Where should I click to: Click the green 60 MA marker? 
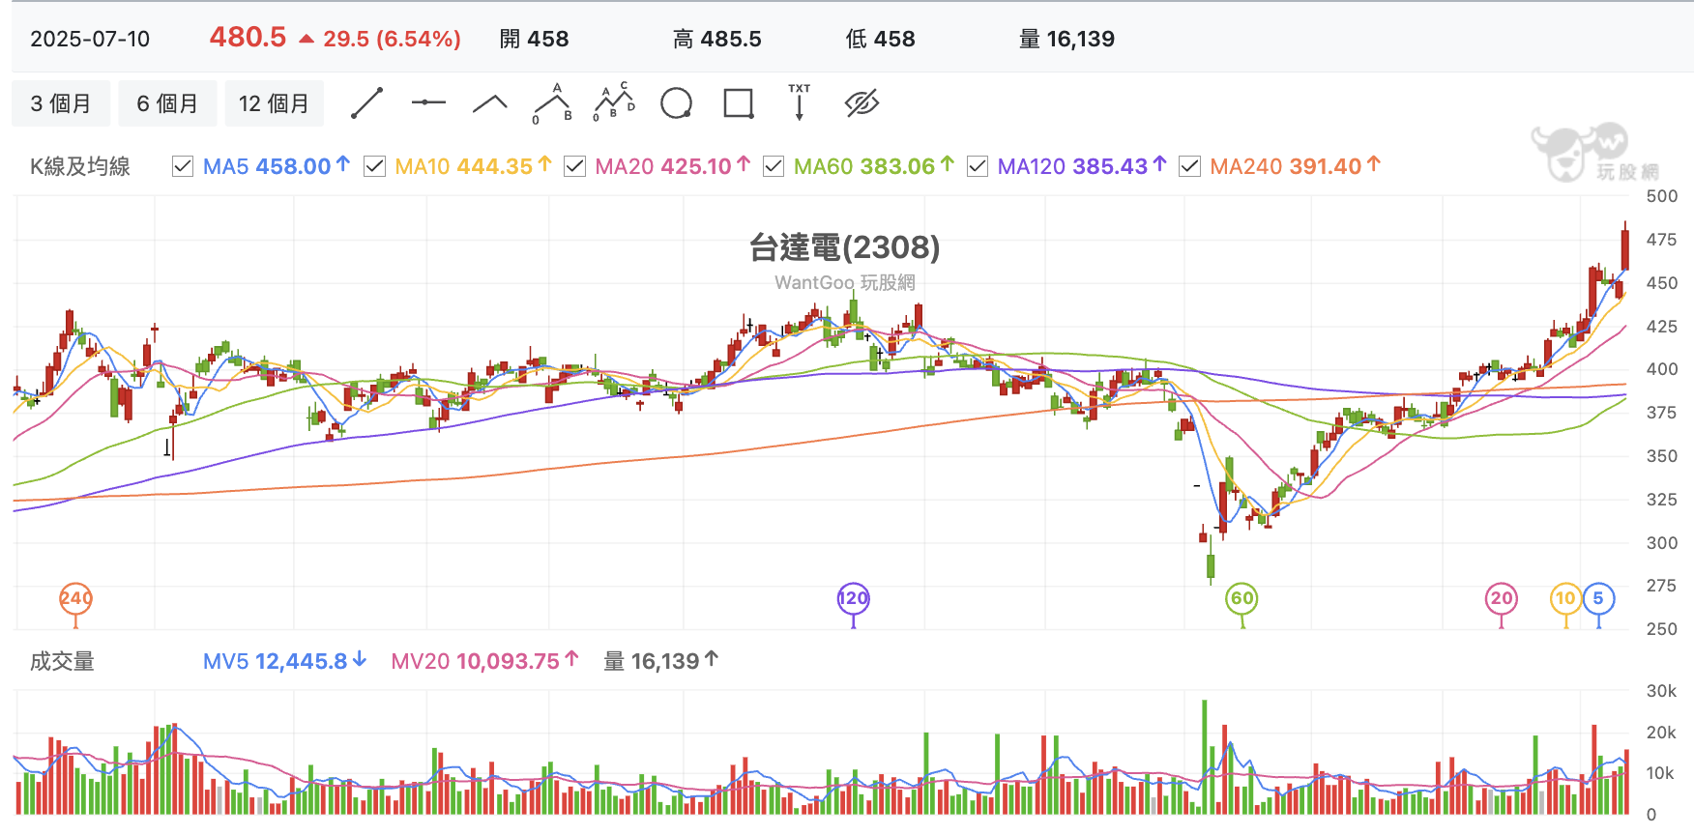1242,598
